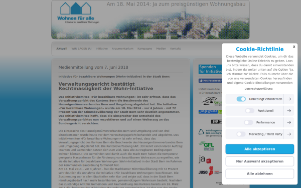The image size is (301, 188).
Task: Enable the Performance cookies switch
Action: (x=248, y=122)
